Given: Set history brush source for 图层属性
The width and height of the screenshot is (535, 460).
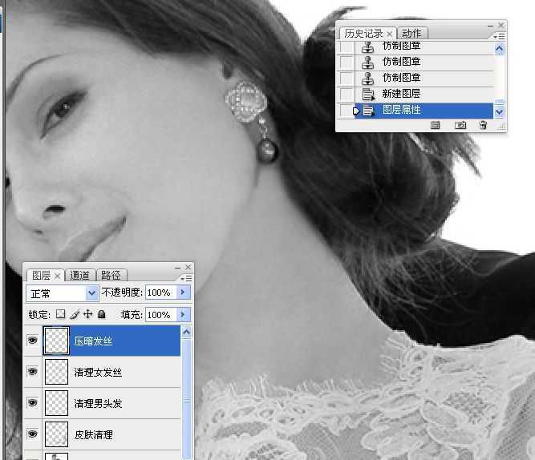Looking at the screenshot, I should [x=347, y=111].
